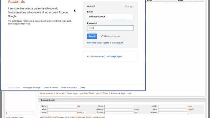Click the Work input field
The height and width of the screenshot is (118, 210).
pyautogui.click(x=62, y=109)
